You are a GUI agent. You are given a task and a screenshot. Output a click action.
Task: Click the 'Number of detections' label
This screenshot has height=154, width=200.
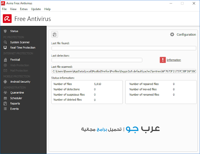coord(67,89)
